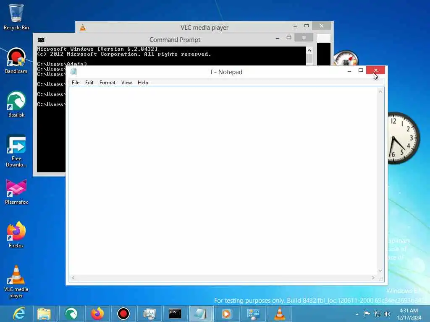Open the Basilisk browser desktop shortcut

16,104
